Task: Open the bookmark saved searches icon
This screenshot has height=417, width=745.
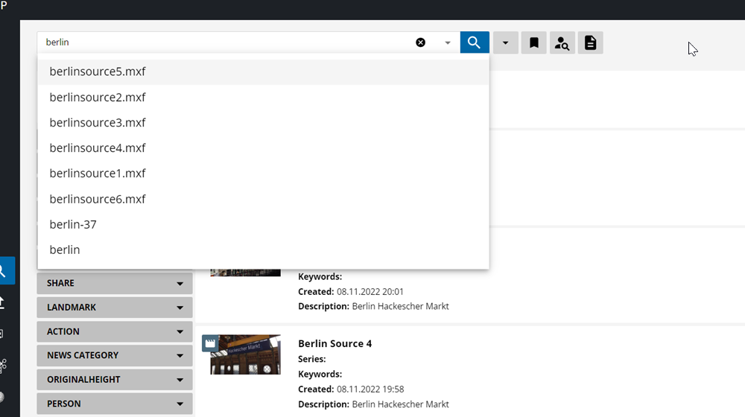Action: [534, 43]
